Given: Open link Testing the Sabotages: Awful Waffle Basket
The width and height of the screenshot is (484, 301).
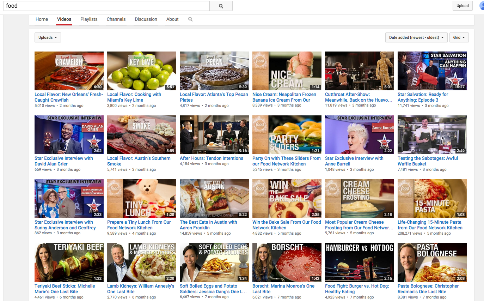Looking at the screenshot, I should (x=428, y=161).
